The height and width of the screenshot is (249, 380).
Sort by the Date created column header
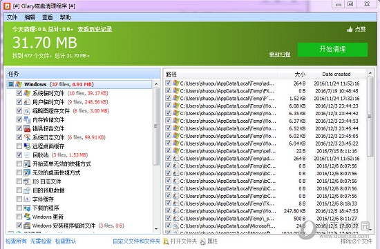click(336, 74)
